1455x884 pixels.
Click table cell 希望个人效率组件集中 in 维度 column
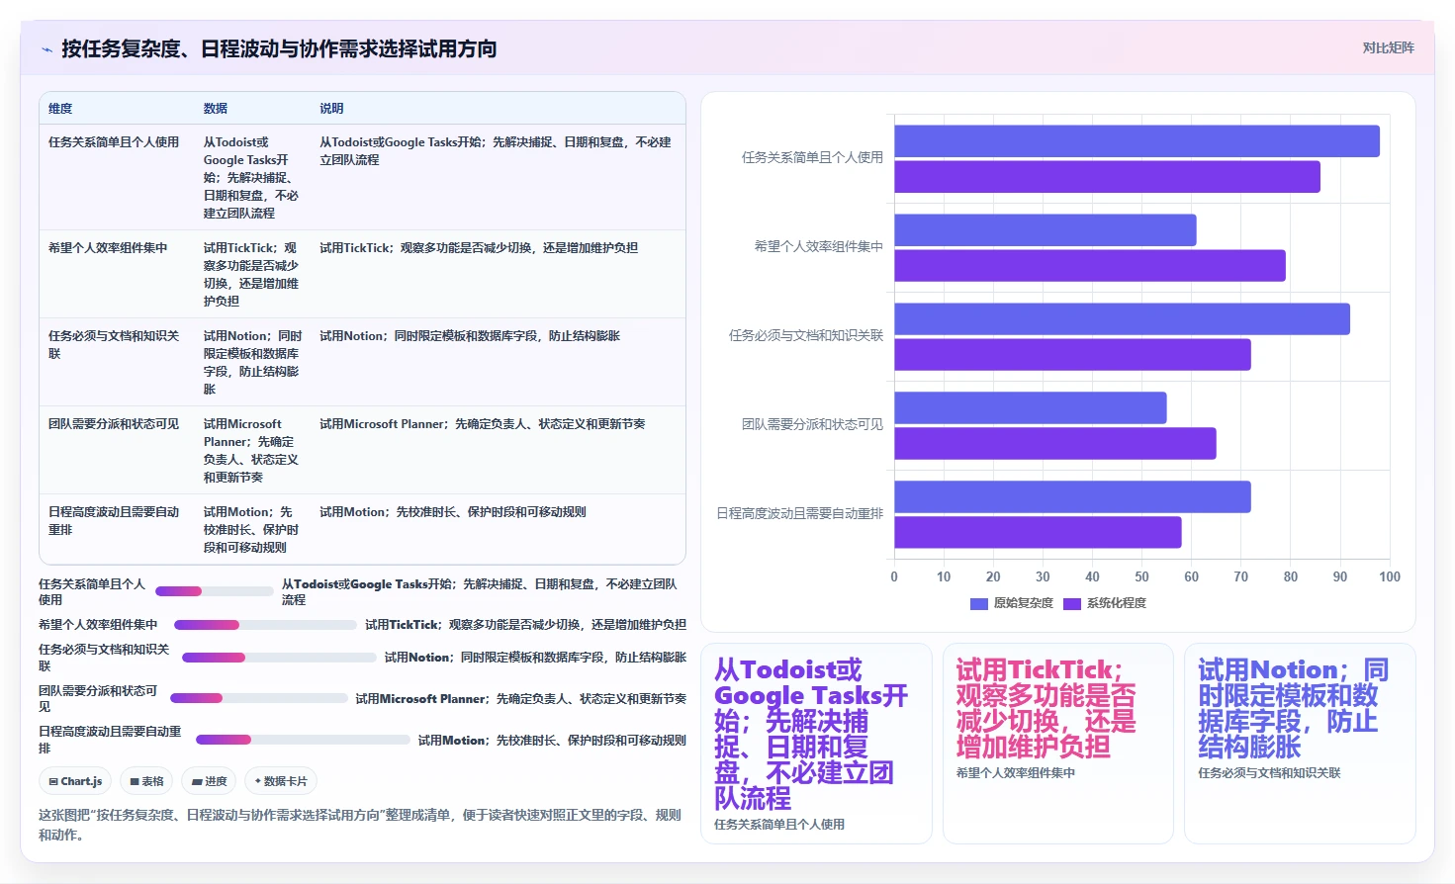coord(117,274)
